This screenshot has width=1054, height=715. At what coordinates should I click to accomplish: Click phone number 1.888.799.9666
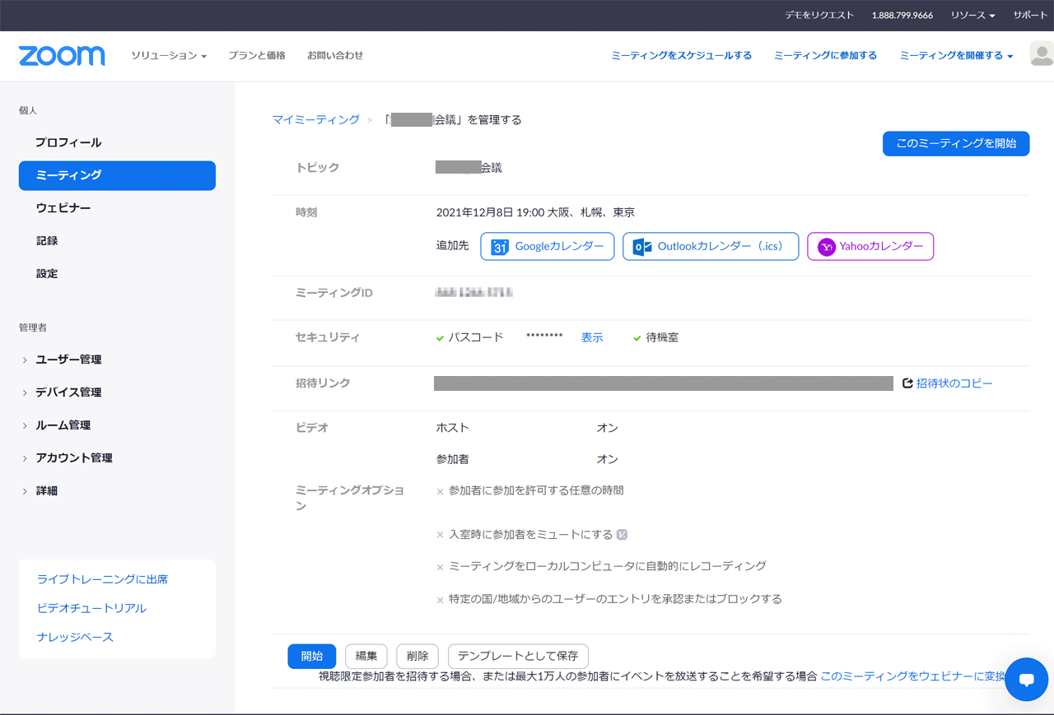click(902, 16)
